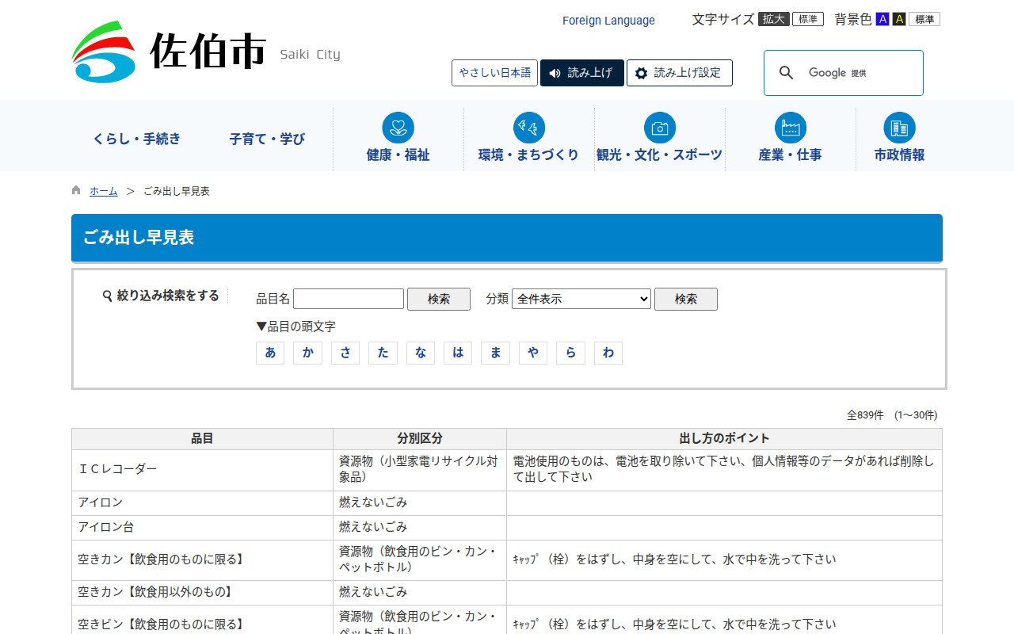Click the 読み上げ read-aloud button
This screenshot has height=634, width=1014.
[581, 73]
